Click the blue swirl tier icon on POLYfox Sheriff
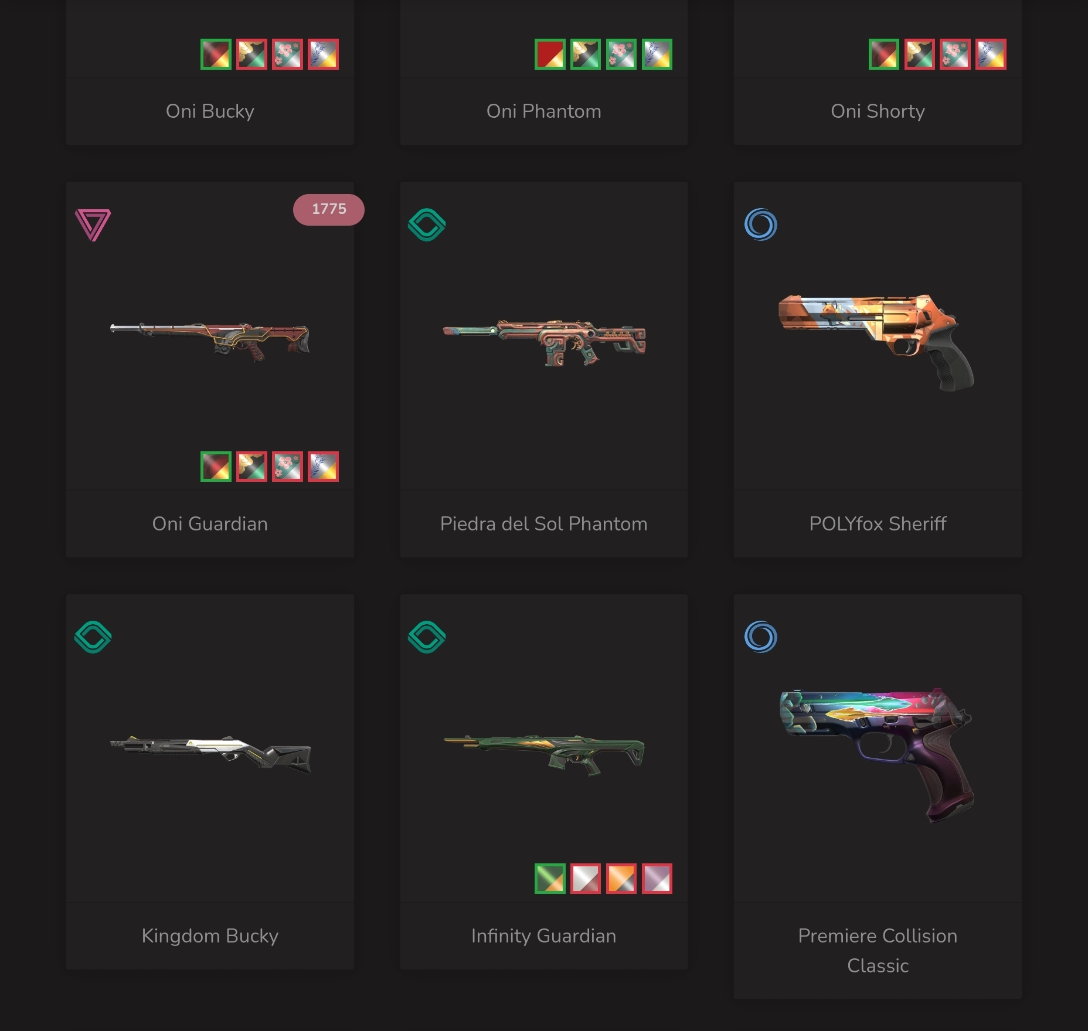This screenshot has height=1031, width=1088. click(x=761, y=224)
